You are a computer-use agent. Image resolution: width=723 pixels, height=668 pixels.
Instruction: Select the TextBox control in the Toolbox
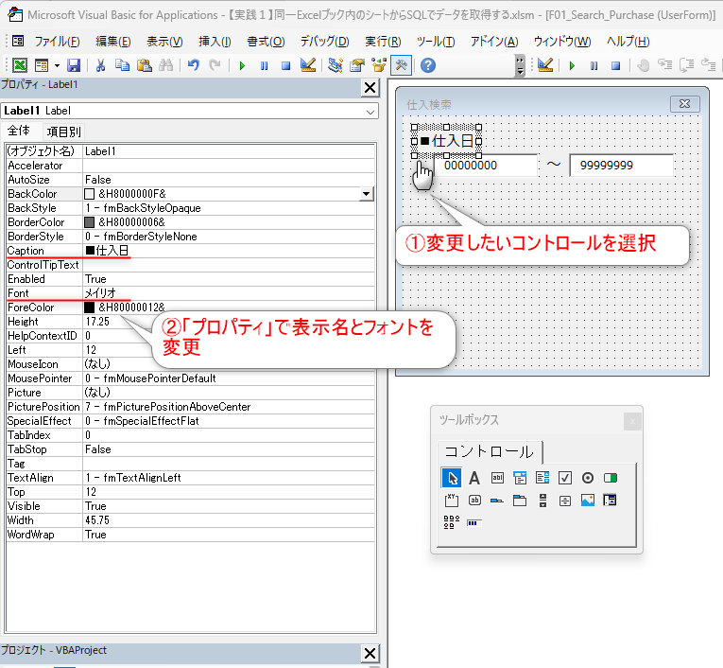tap(497, 478)
